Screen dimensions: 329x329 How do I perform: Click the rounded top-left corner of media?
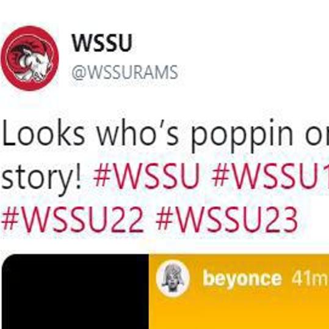9,261
